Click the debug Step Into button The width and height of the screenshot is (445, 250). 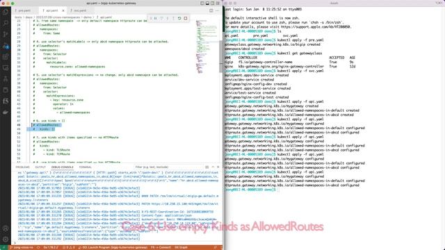(x=168, y=18)
